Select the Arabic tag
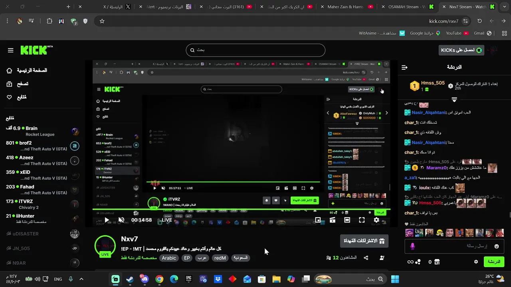 (169, 258)
